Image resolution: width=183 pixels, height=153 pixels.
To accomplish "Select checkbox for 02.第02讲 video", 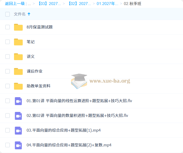I will [x=7, y=116].
